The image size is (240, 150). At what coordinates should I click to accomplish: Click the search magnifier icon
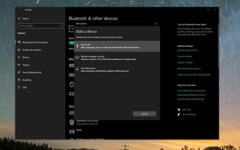point(61,26)
